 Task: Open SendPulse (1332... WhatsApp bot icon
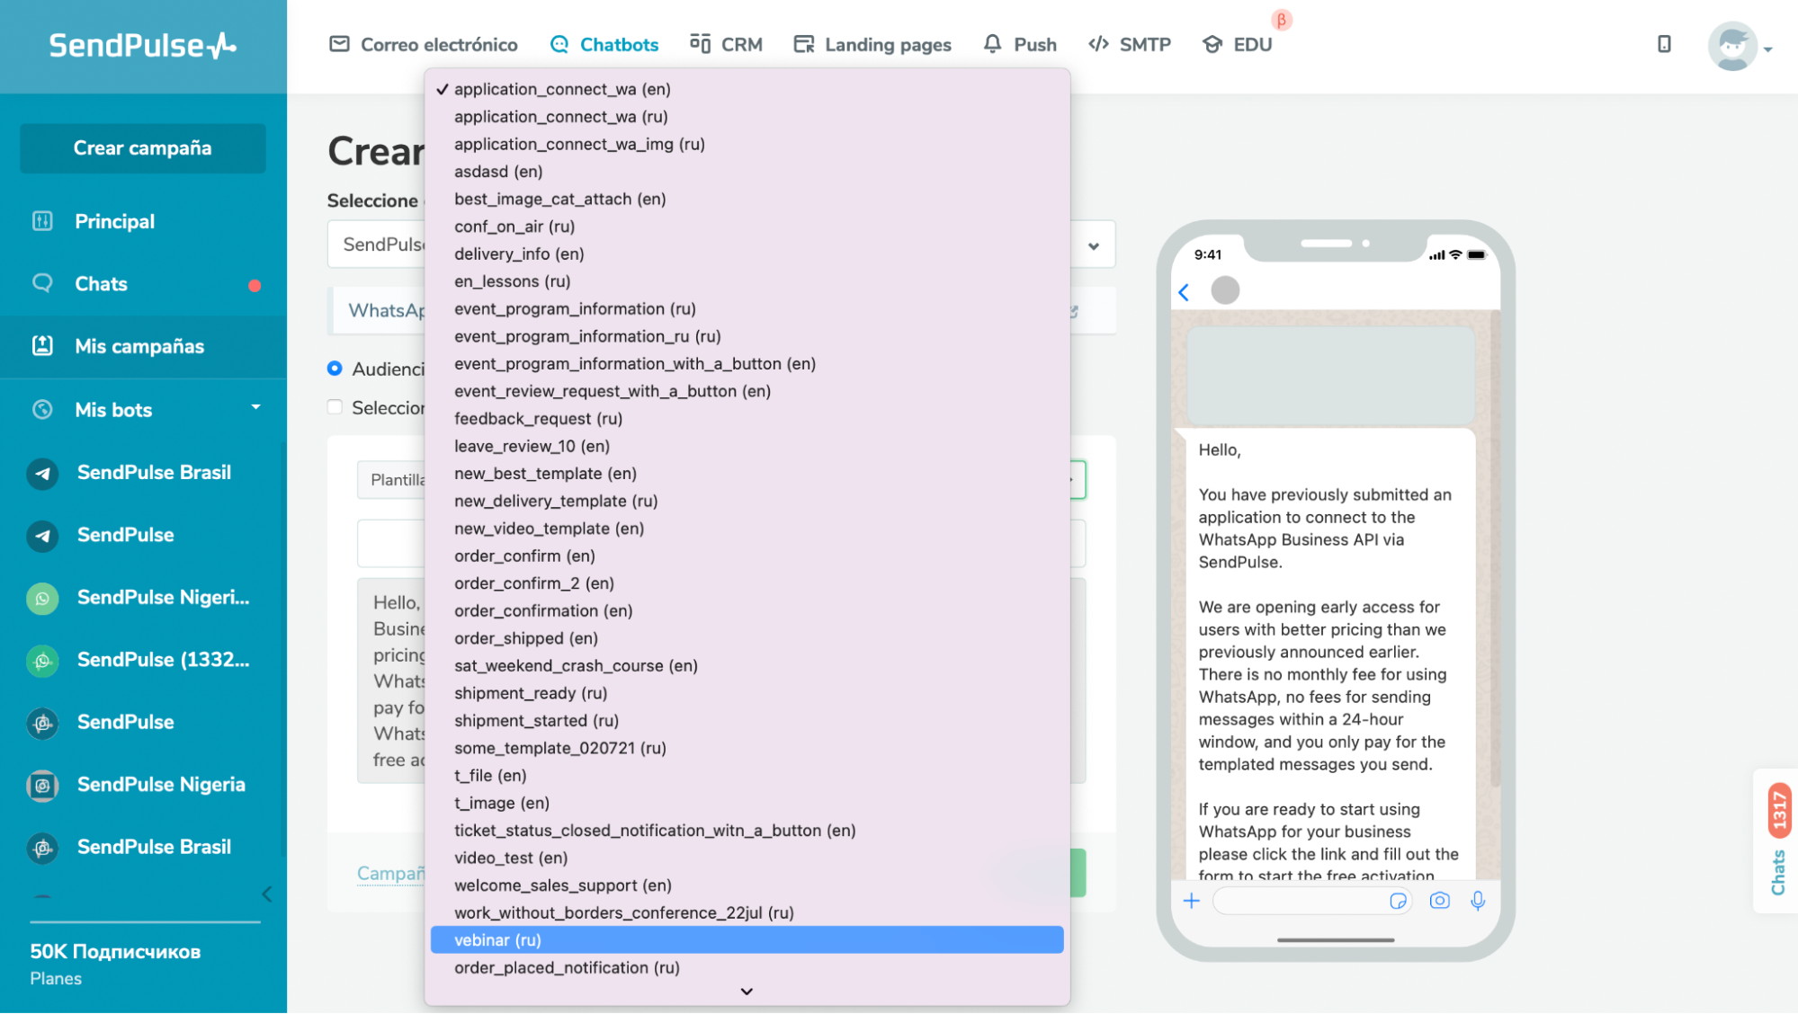(42, 661)
